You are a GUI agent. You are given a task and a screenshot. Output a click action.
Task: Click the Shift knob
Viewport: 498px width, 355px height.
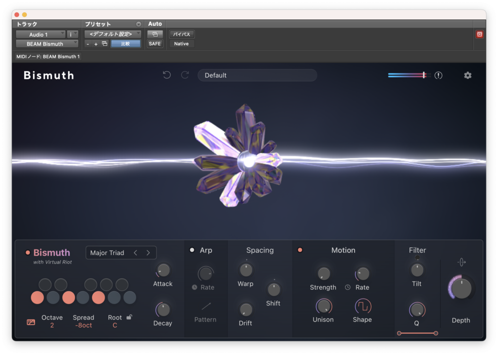point(273,289)
